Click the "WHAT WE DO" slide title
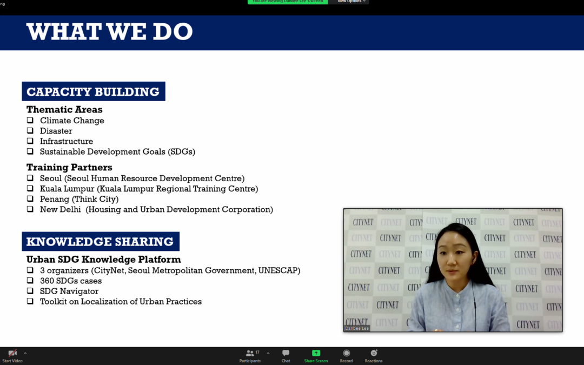The image size is (584, 365). (x=109, y=32)
